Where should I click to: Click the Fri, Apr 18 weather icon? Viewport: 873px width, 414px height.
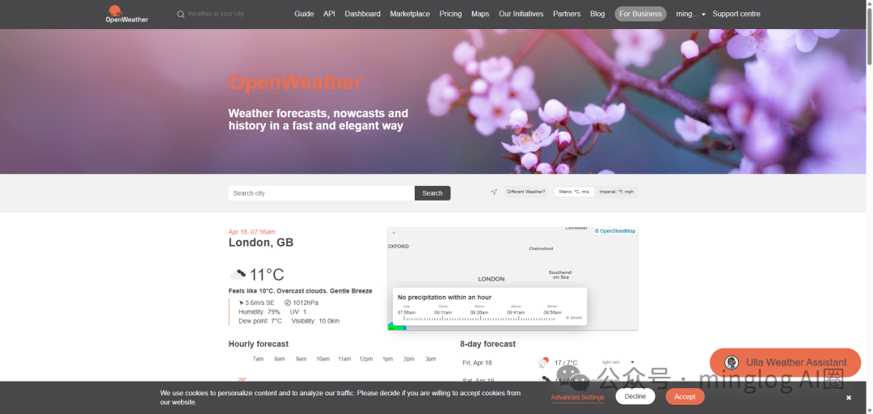pos(543,362)
